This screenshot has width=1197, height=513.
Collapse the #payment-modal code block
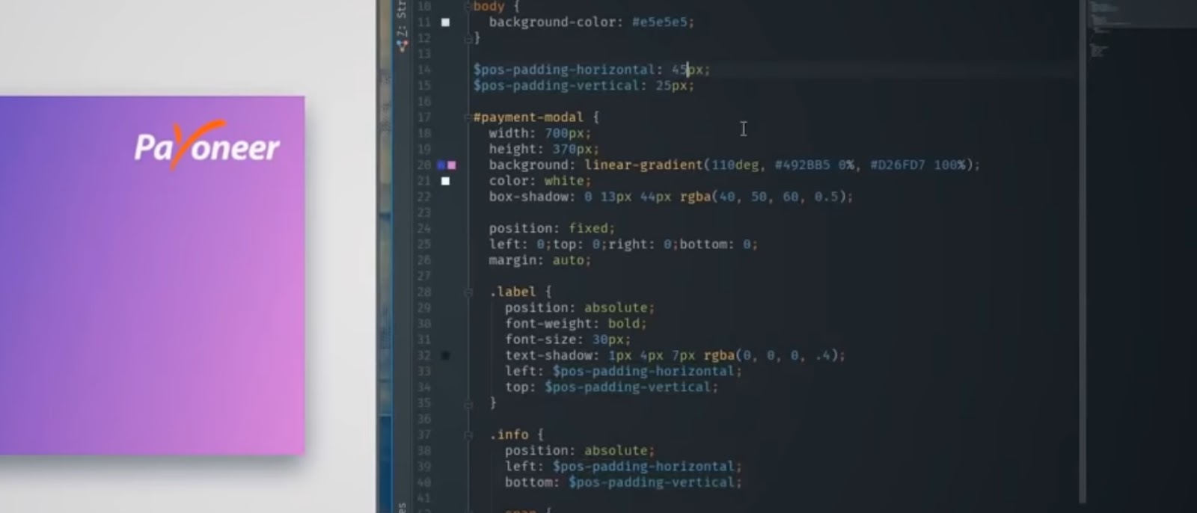468,117
